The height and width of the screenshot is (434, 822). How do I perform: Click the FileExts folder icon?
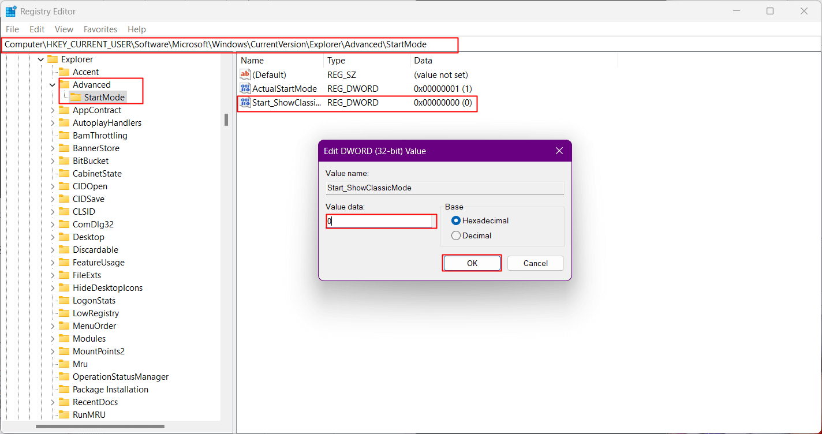pos(64,275)
